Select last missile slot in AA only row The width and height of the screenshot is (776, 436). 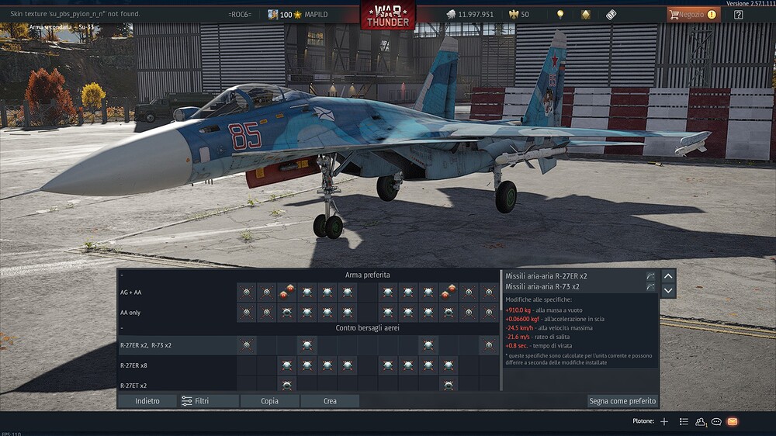coord(489,313)
